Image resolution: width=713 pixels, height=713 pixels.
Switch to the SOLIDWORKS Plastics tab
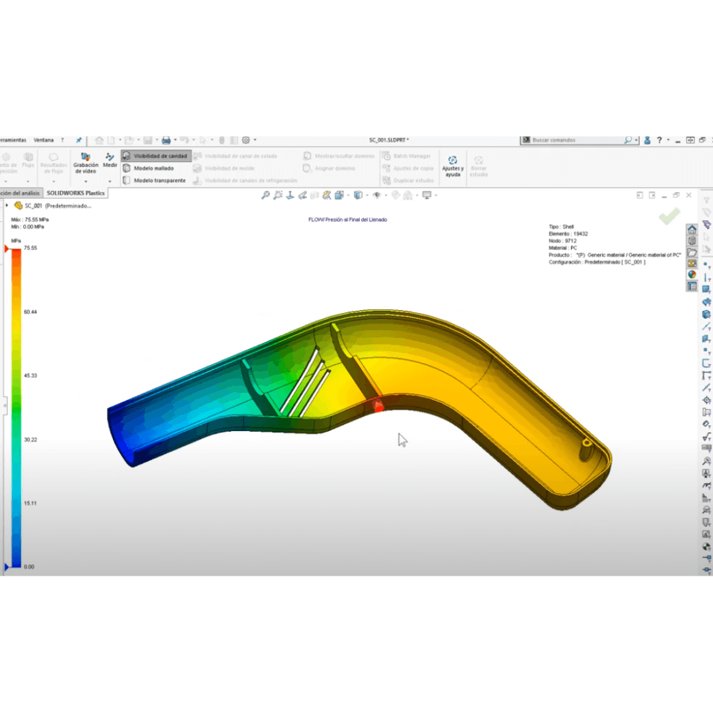(x=75, y=193)
